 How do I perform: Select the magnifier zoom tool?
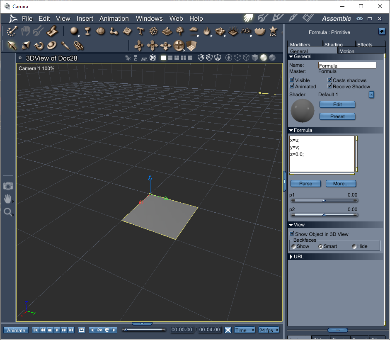pos(8,212)
